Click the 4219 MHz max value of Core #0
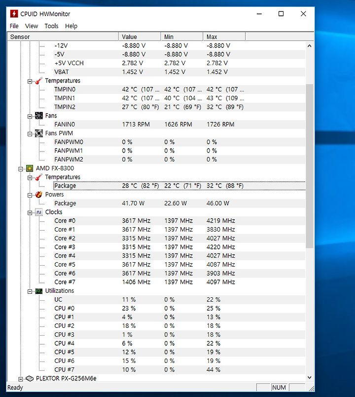 pyautogui.click(x=221, y=221)
